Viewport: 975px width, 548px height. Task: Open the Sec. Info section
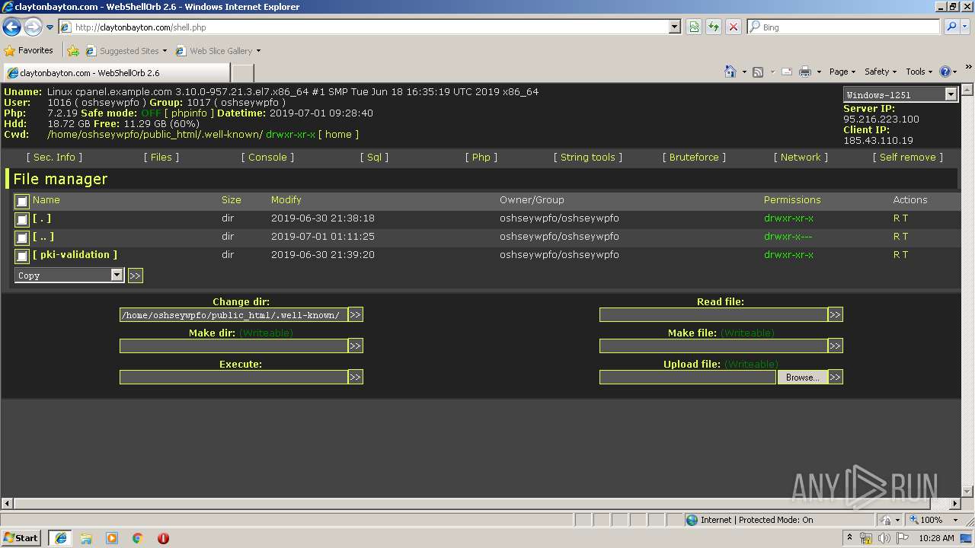(54, 158)
